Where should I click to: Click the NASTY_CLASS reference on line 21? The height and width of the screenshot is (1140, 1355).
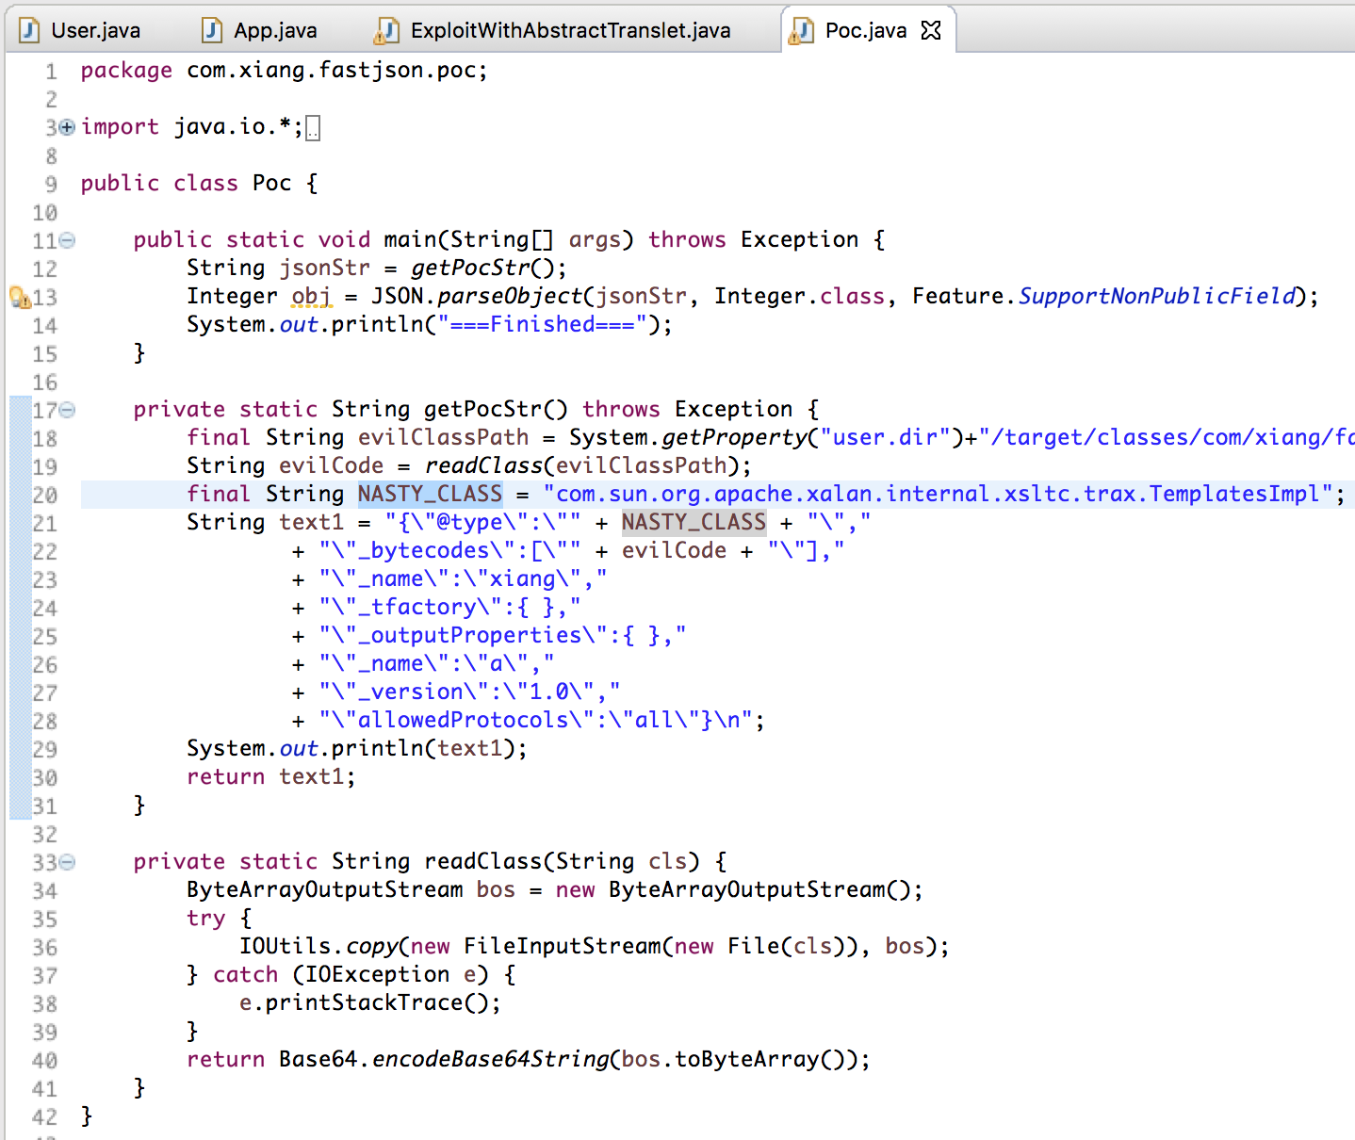coord(694,522)
